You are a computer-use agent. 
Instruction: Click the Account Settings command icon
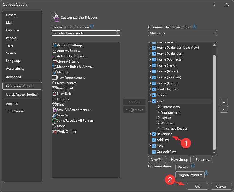point(55,45)
